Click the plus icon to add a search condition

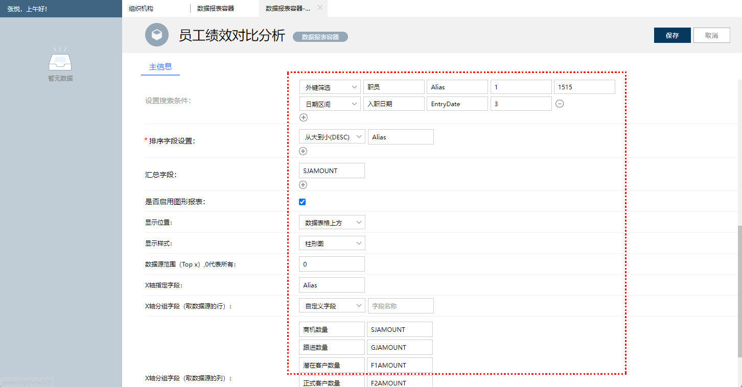coord(303,117)
